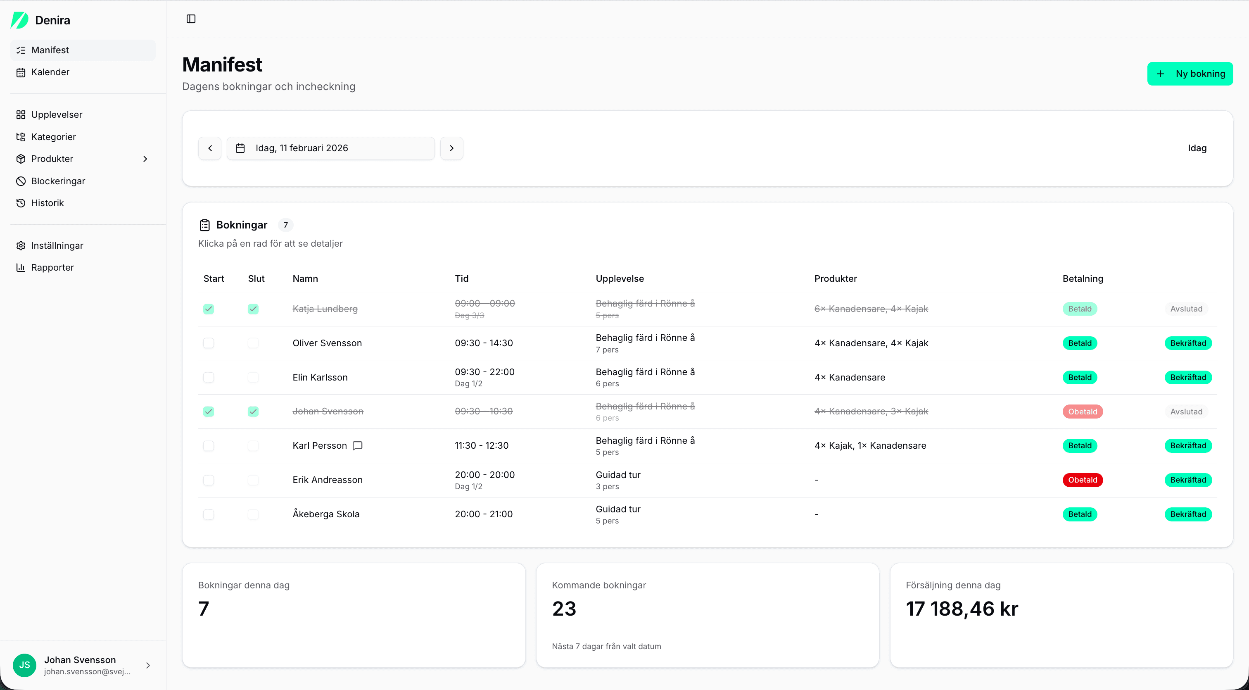Click the Denira logo icon
Image resolution: width=1249 pixels, height=690 pixels.
tap(20, 20)
